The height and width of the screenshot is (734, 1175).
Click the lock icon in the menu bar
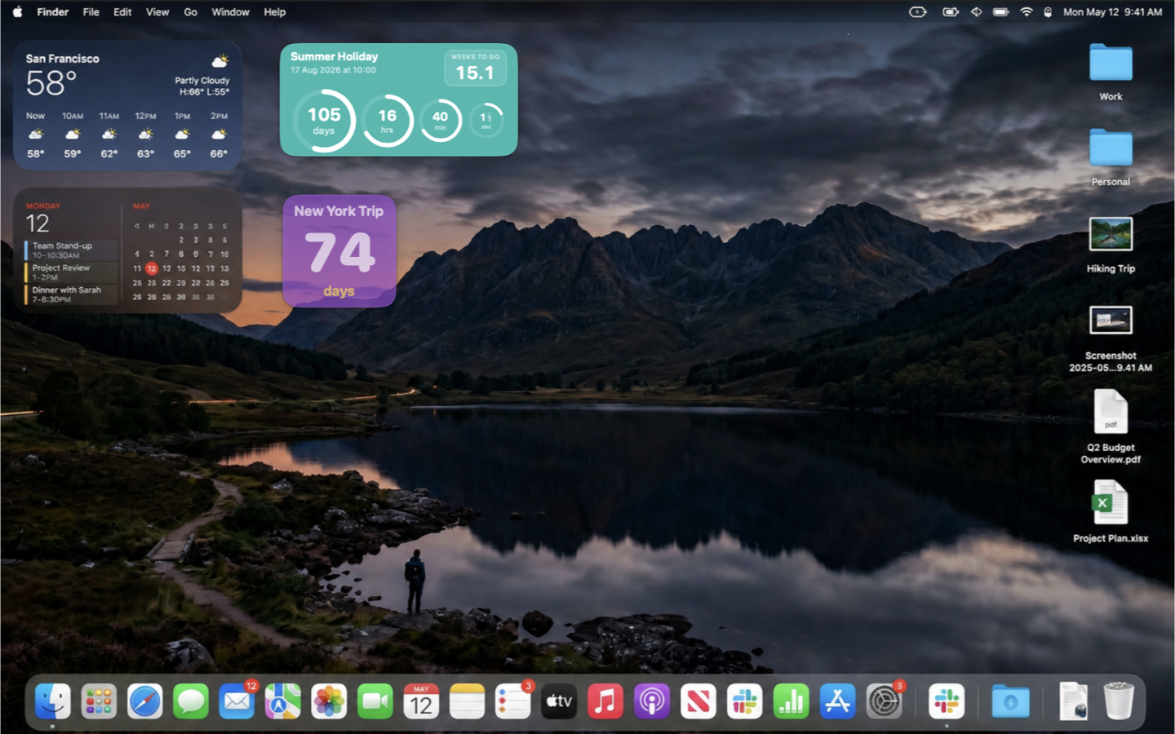[x=1048, y=11]
